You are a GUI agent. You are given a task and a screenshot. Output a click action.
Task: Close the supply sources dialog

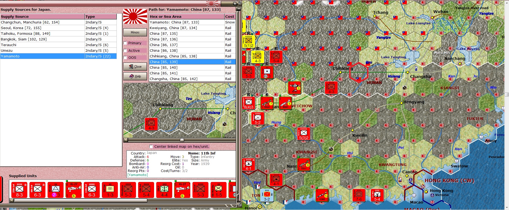tap(135, 67)
